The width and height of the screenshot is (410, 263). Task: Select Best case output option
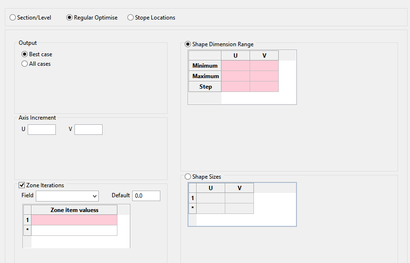(25, 54)
